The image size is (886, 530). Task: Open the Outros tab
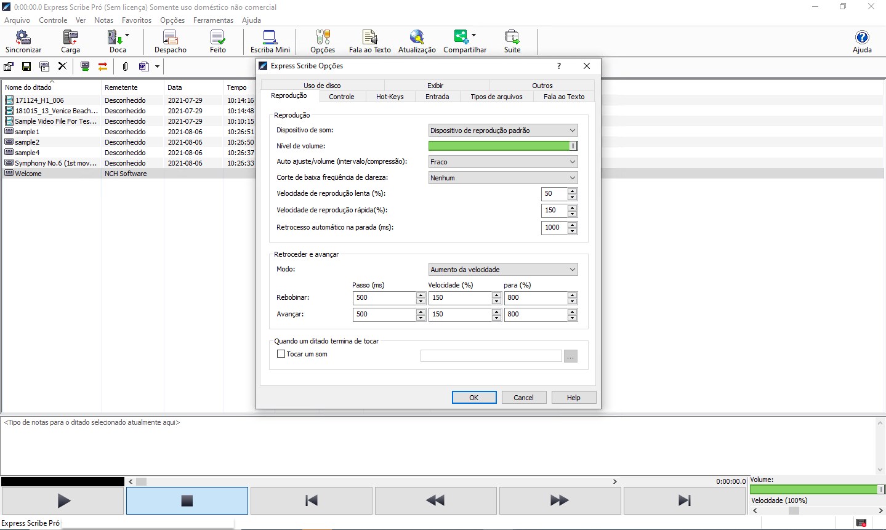542,86
